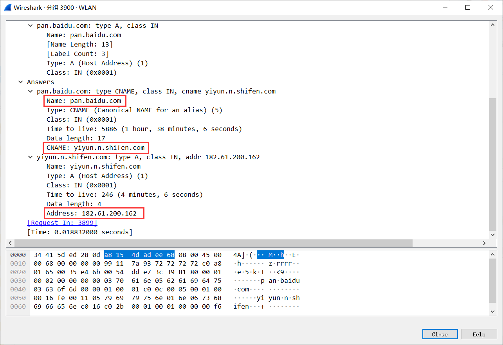
Task: Click the horizontal scrollbar right arrow
Action: point(484,243)
